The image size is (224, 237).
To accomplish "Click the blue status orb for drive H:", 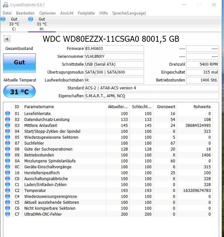I will 31,19.
